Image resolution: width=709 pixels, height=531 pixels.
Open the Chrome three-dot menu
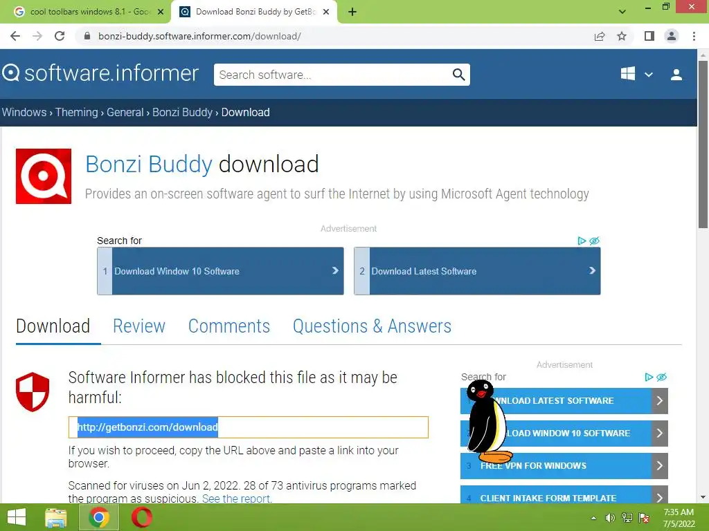pos(694,36)
